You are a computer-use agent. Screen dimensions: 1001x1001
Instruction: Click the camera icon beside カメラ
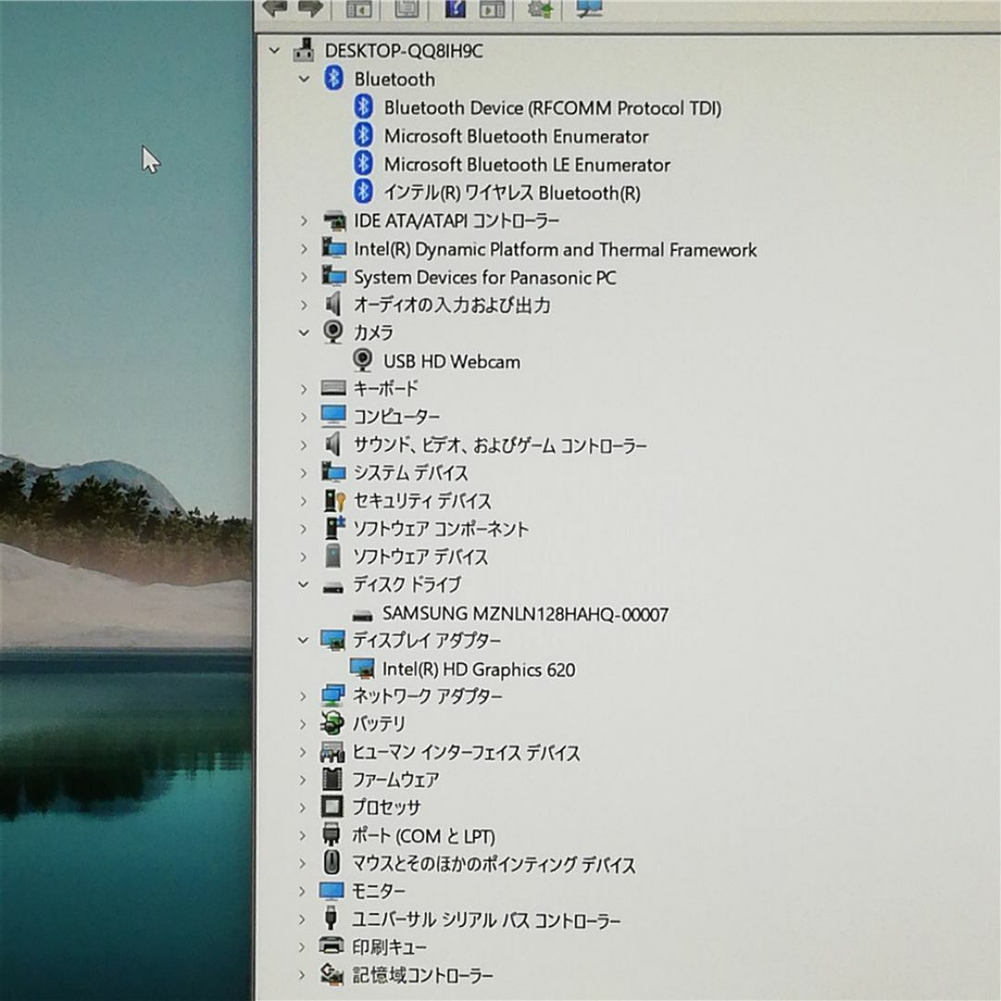click(x=333, y=332)
